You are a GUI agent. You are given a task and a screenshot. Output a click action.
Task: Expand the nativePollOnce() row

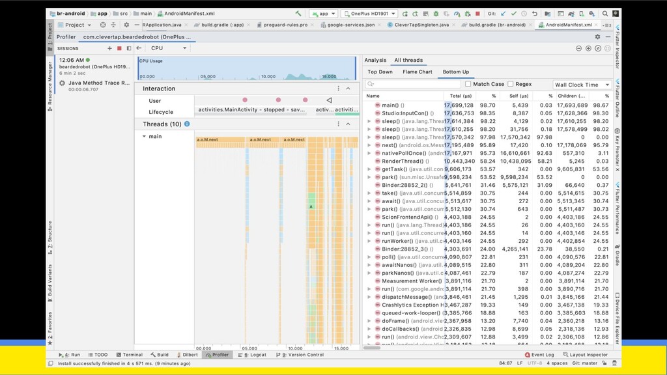369,153
